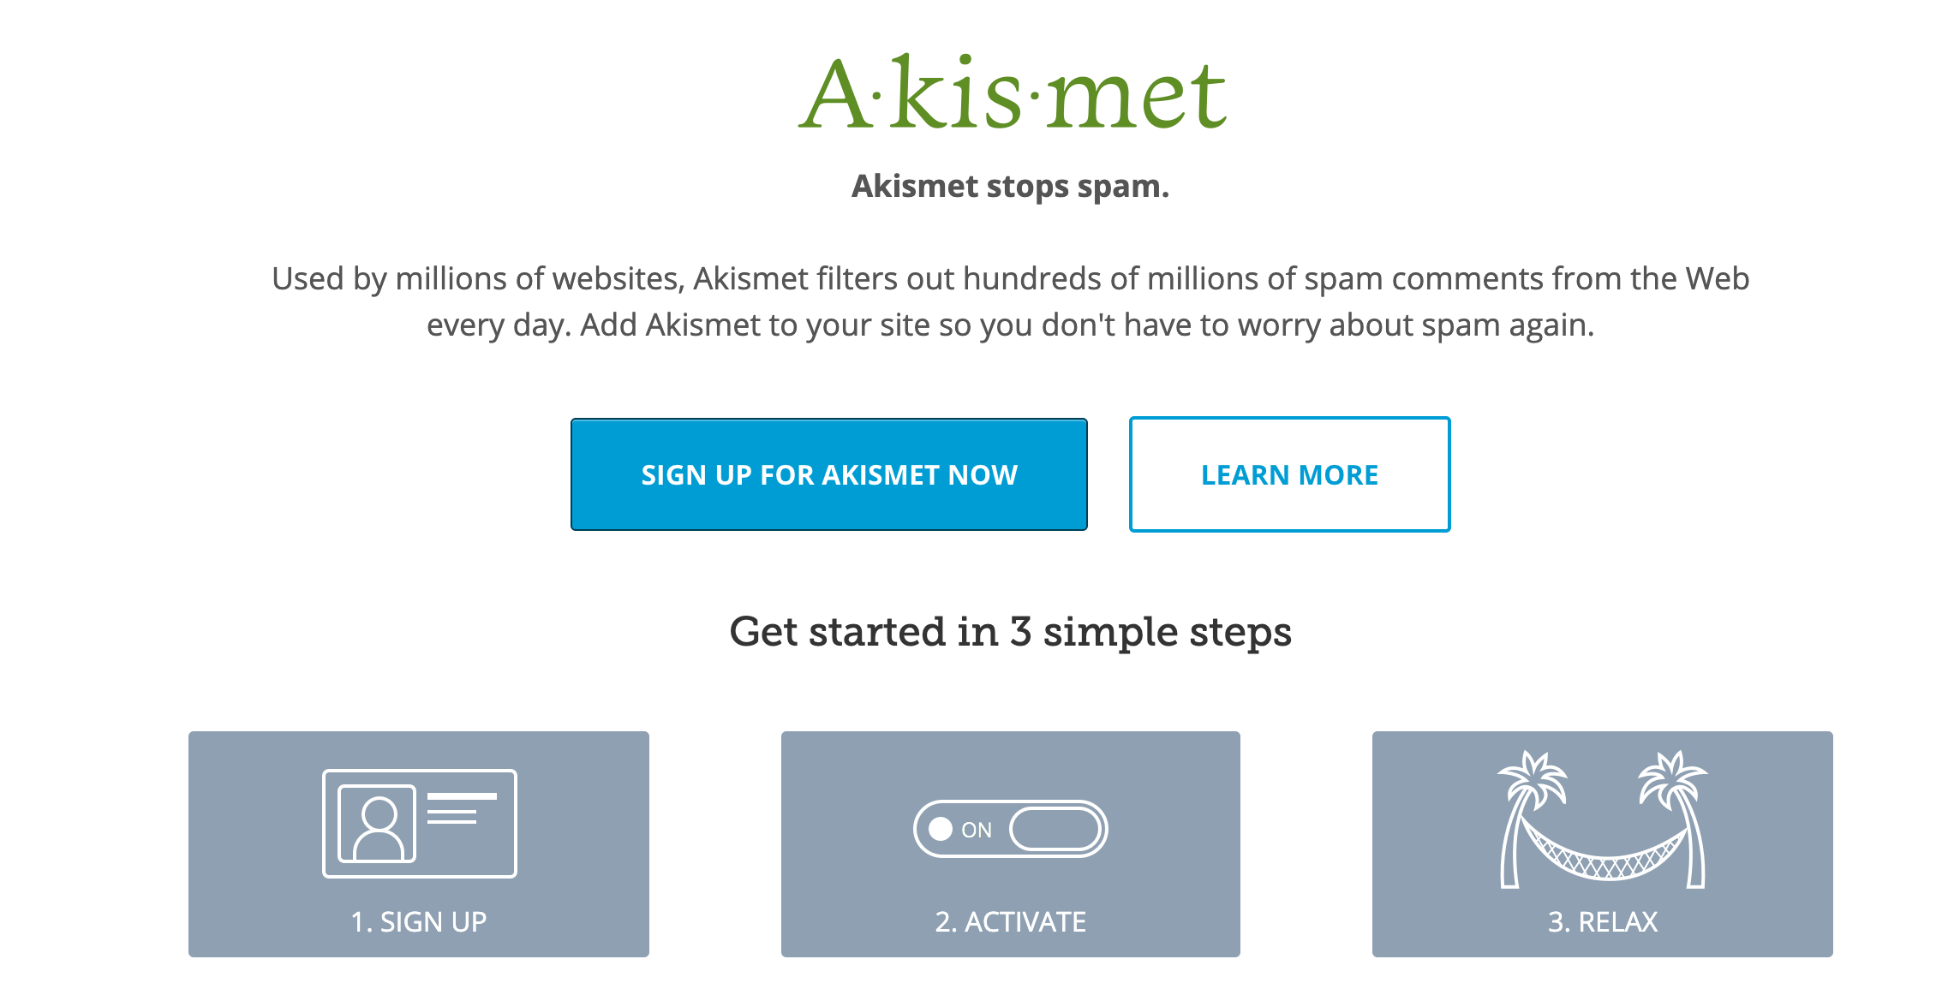Click the person avatar inside the ID card
Image resolution: width=1960 pixels, height=983 pixels.
(378, 824)
